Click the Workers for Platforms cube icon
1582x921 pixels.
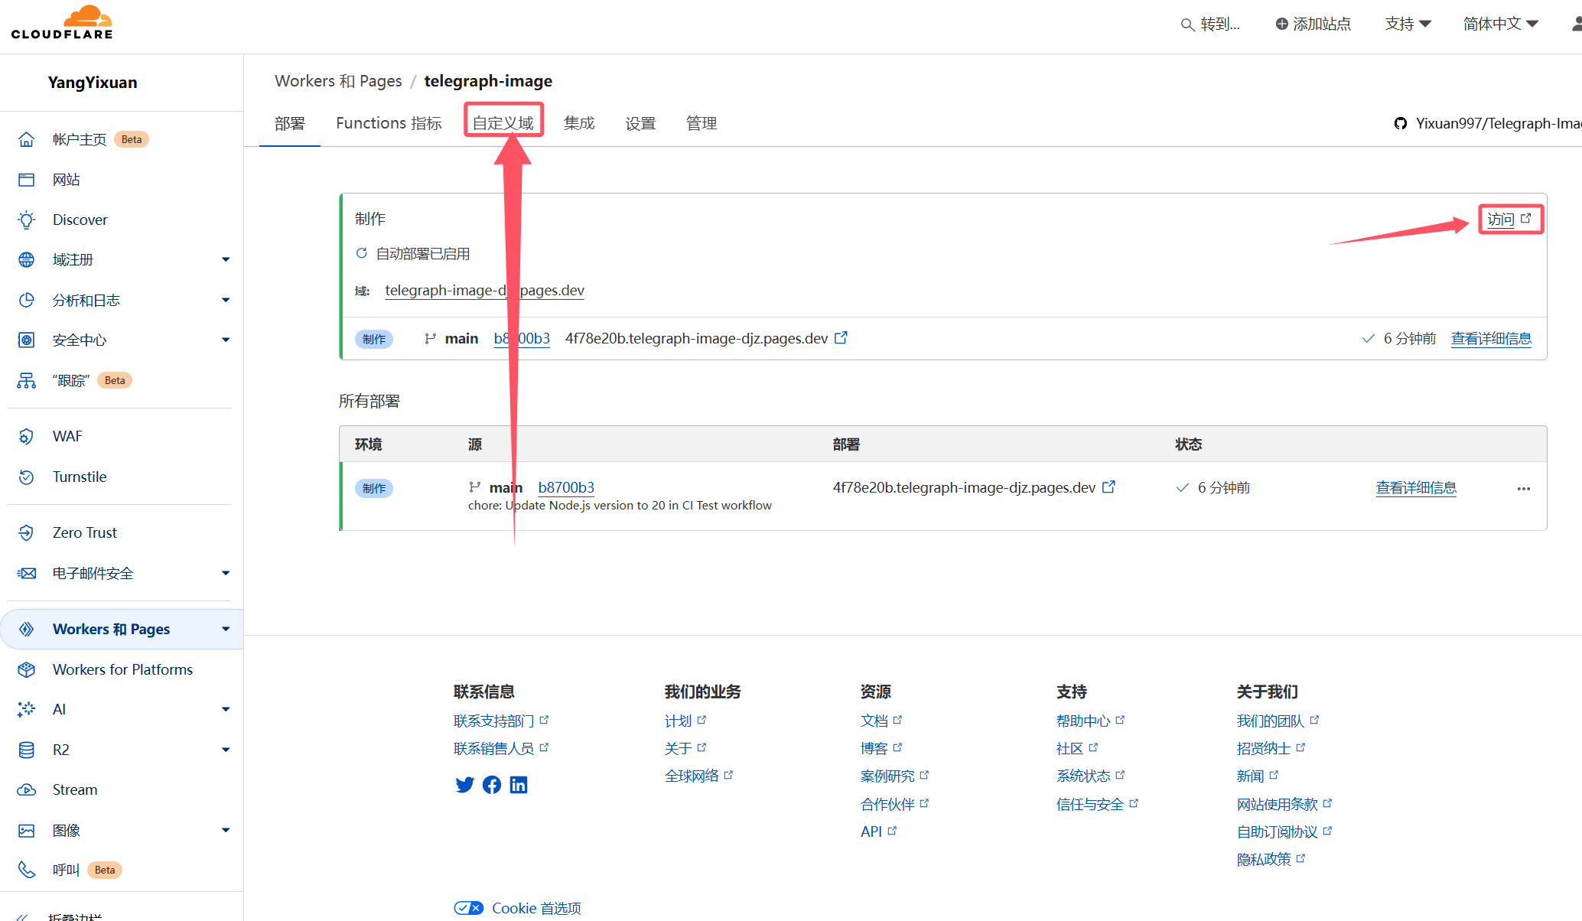tap(27, 669)
